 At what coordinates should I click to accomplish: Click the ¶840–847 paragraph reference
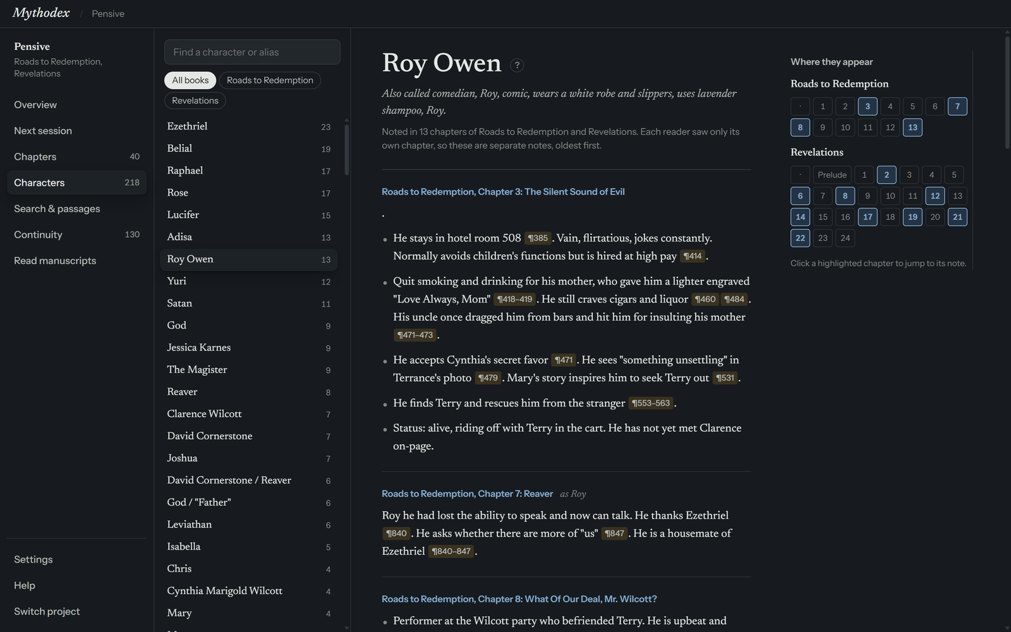point(451,552)
